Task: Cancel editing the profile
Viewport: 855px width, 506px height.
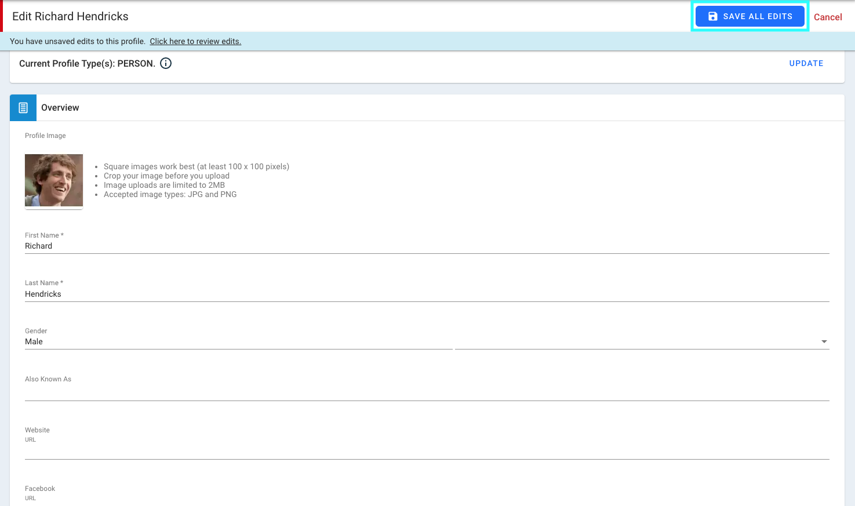Action: pos(828,17)
